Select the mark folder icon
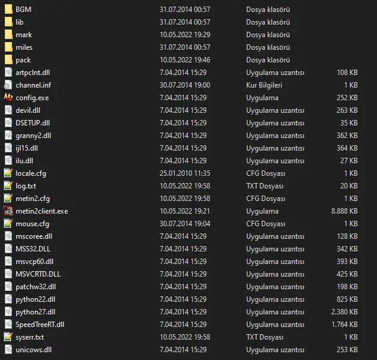This screenshot has height=360, width=377. click(8, 35)
